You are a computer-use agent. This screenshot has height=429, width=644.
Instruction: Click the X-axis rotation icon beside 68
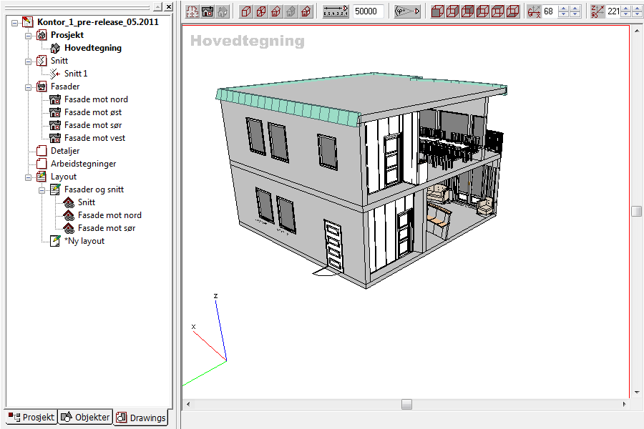pyautogui.click(x=534, y=11)
